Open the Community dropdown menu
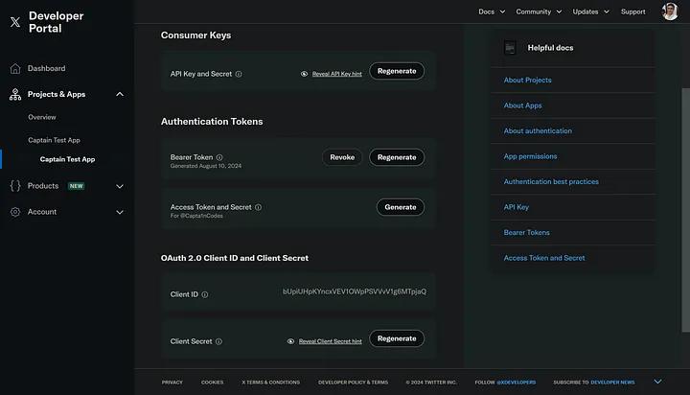690x395 pixels. 539,12
